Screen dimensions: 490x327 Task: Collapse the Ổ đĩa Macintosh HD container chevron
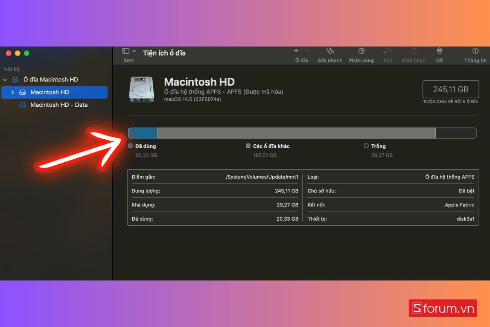pos(5,80)
